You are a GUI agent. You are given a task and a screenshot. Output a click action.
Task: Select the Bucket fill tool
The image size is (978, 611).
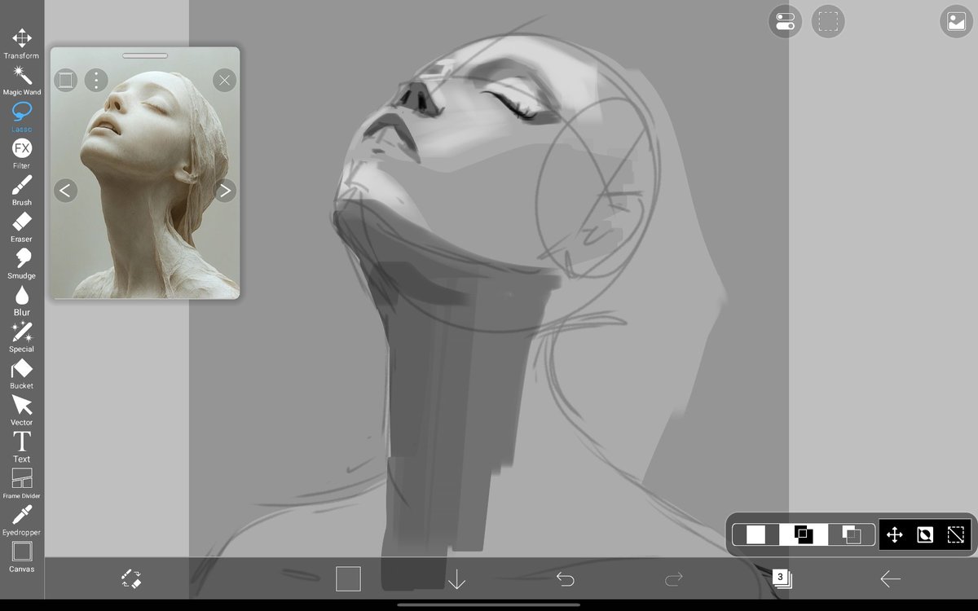click(x=22, y=374)
